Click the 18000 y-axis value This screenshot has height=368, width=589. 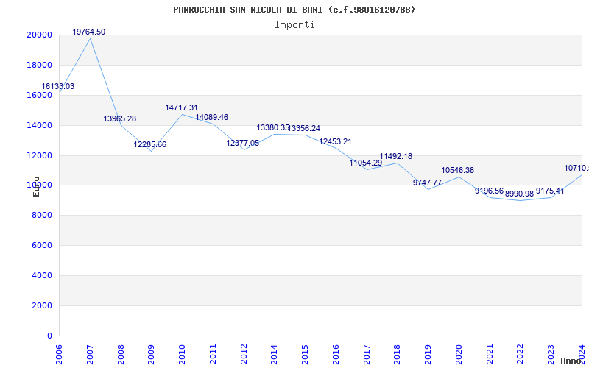(x=39, y=65)
